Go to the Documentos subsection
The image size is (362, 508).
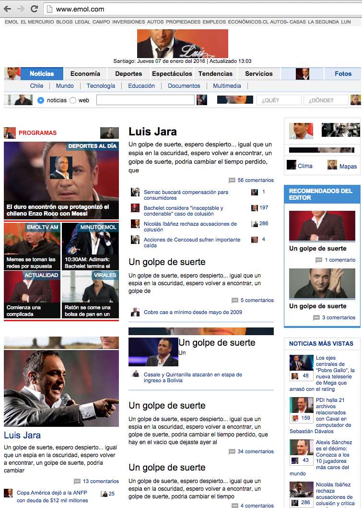(x=184, y=86)
